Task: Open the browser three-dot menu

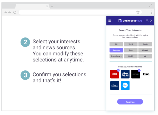Action: click(x=152, y=12)
